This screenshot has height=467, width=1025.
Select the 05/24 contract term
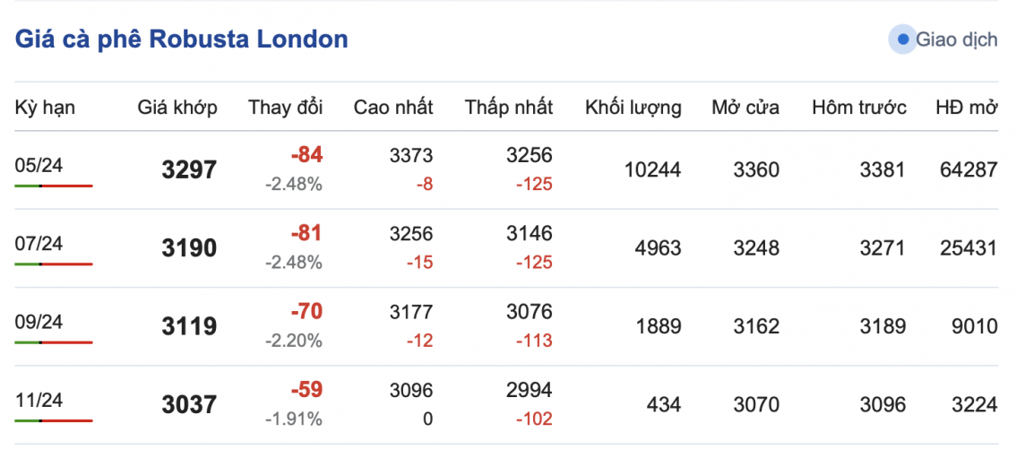point(39,165)
